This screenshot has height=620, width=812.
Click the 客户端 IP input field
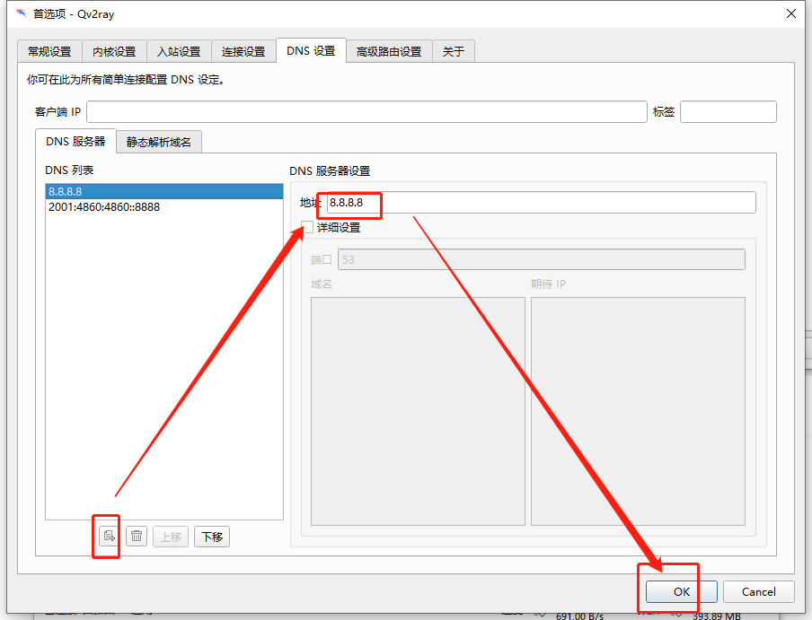pos(366,112)
